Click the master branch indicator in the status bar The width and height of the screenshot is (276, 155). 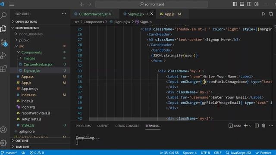point(9,153)
